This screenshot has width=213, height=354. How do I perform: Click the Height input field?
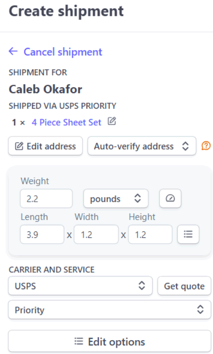[150, 234]
